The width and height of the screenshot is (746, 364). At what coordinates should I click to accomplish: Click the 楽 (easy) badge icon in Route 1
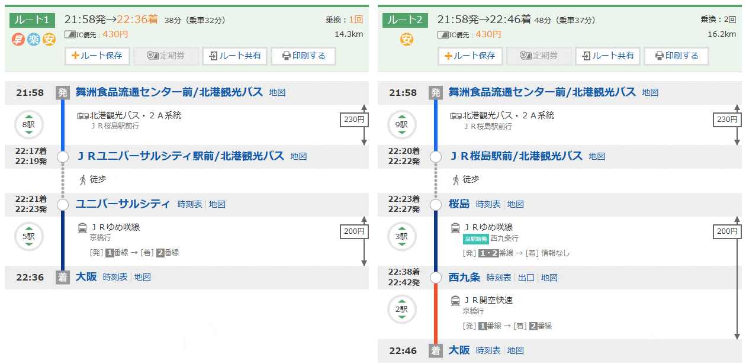[x=33, y=40]
